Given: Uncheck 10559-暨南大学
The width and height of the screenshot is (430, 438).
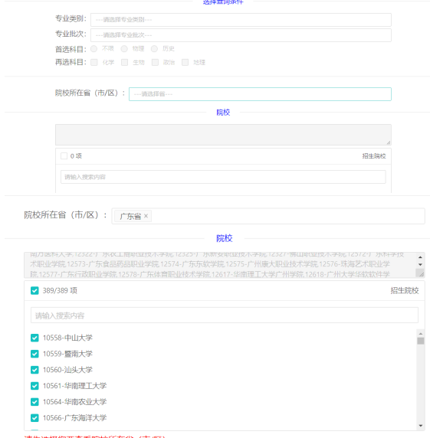Looking at the screenshot, I should [x=34, y=354].
